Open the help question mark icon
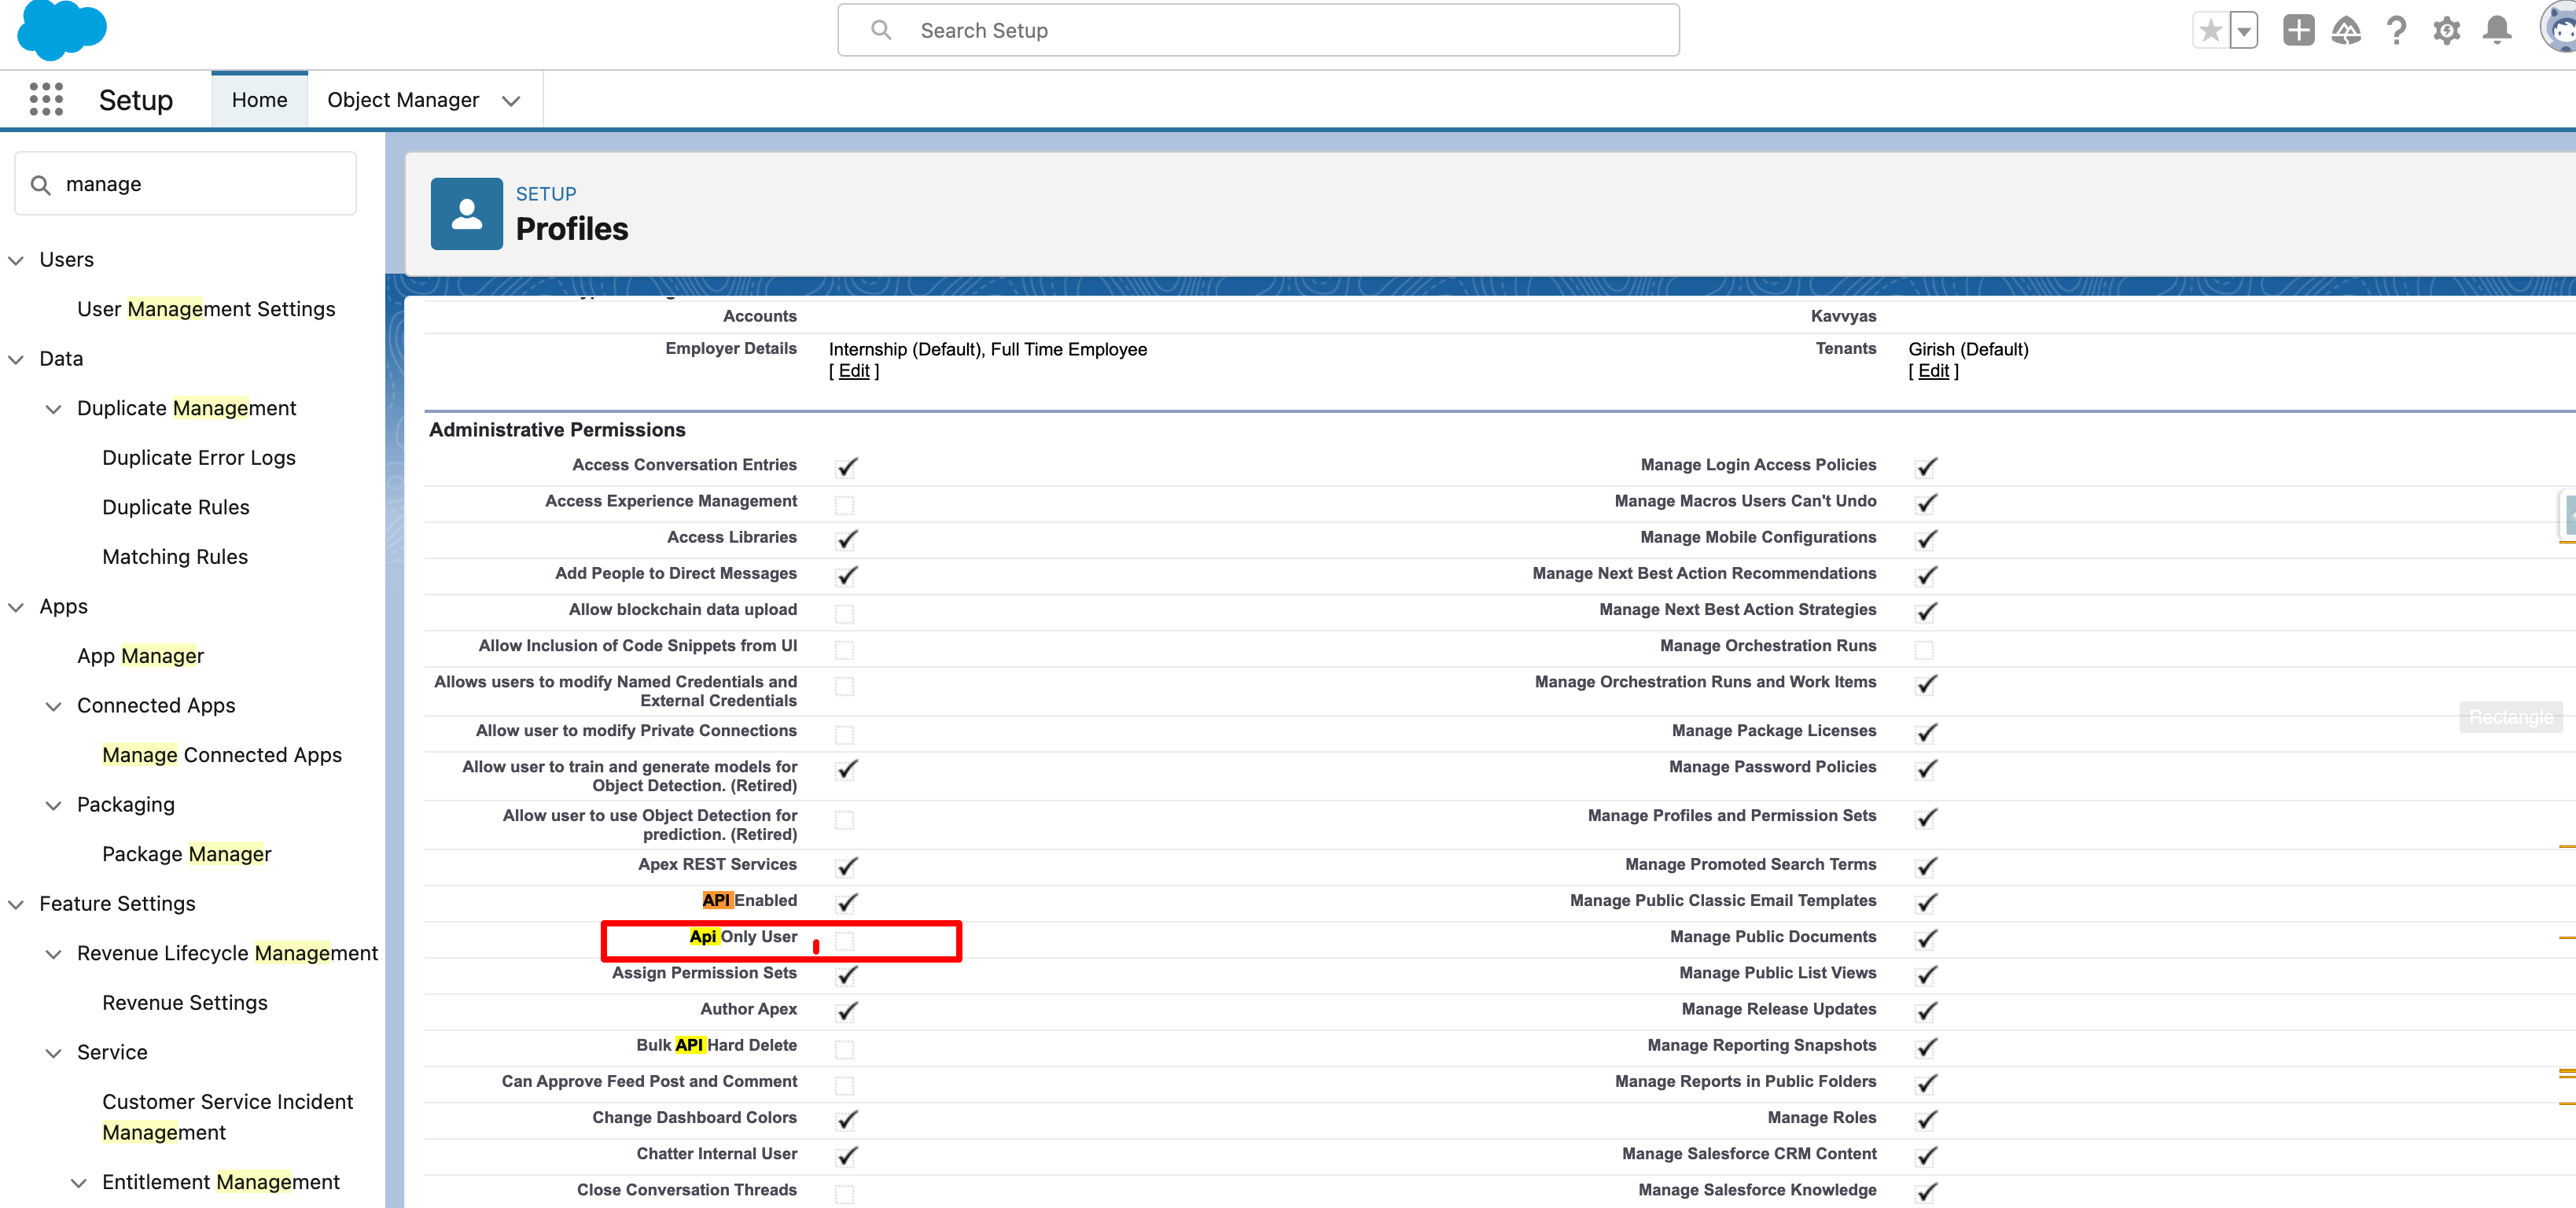The image size is (2576, 1208). point(2396,31)
